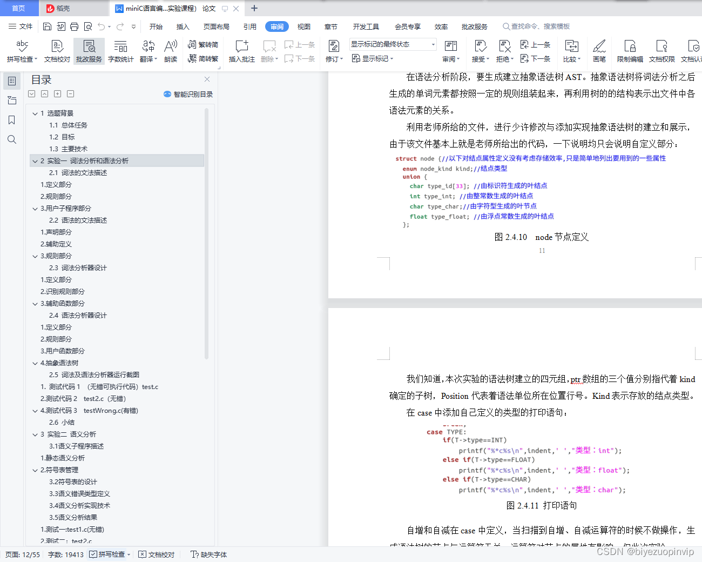Click 智能识别目录 smart outline recognition
The width and height of the screenshot is (702, 562).
pos(187,94)
